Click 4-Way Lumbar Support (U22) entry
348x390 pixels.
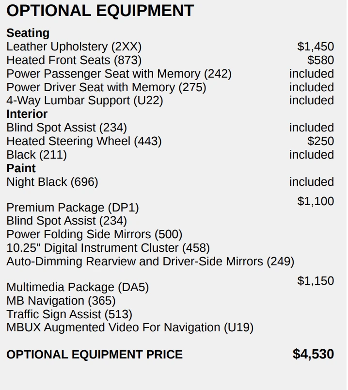tap(84, 100)
